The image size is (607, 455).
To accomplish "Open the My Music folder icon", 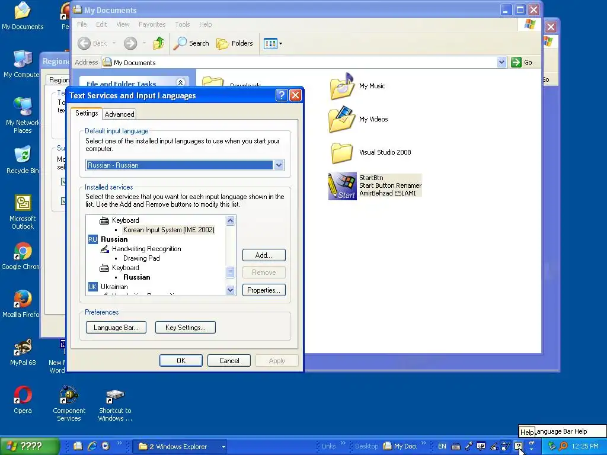I will click(x=342, y=86).
